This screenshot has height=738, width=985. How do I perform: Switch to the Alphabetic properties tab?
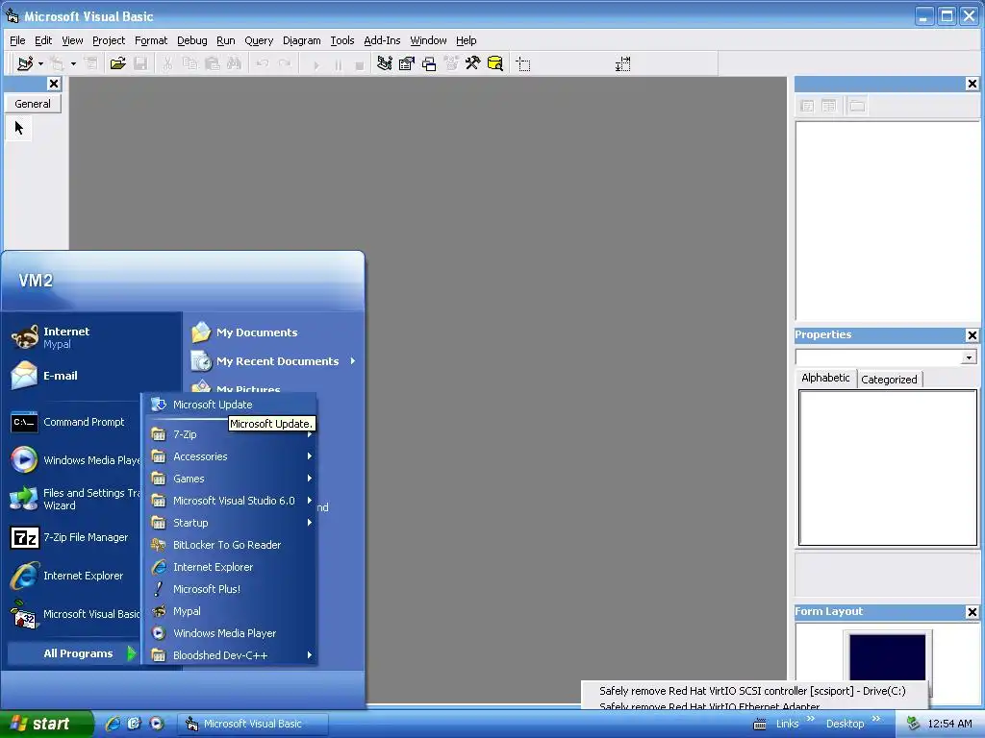(825, 378)
